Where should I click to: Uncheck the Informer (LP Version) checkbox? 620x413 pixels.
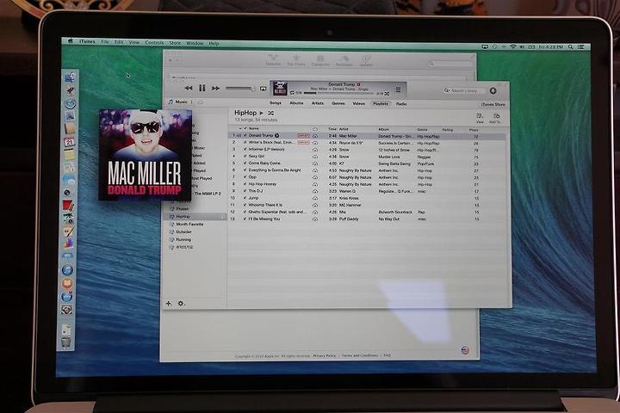coord(245,150)
